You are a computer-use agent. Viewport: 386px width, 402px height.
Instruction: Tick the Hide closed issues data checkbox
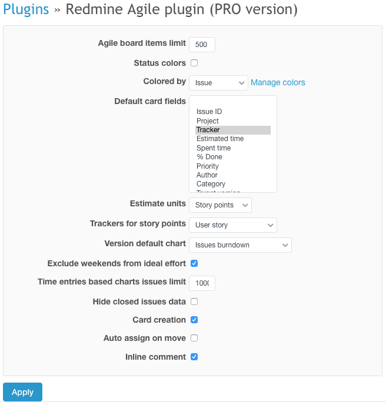tap(194, 301)
